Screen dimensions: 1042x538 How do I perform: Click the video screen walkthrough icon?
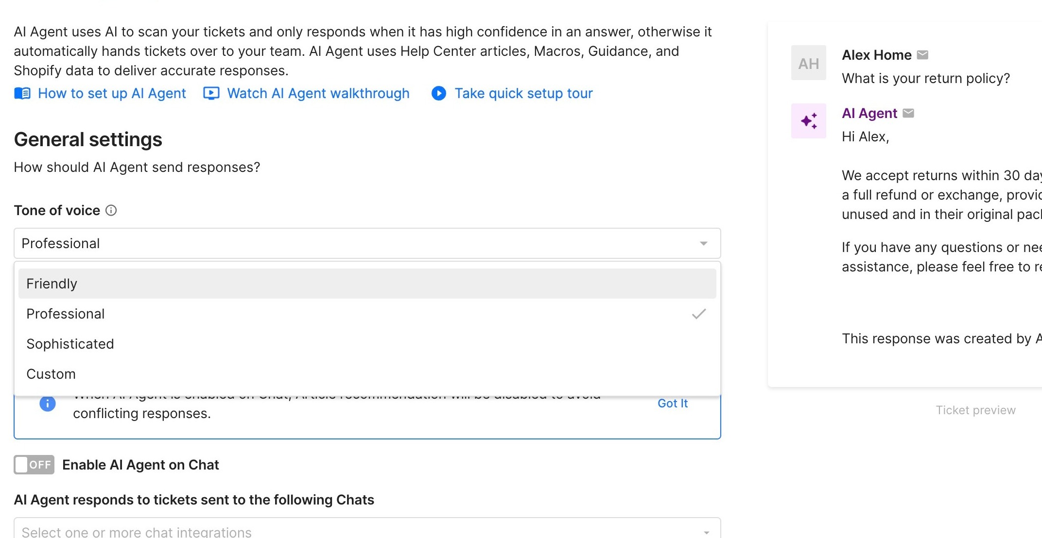pos(211,93)
